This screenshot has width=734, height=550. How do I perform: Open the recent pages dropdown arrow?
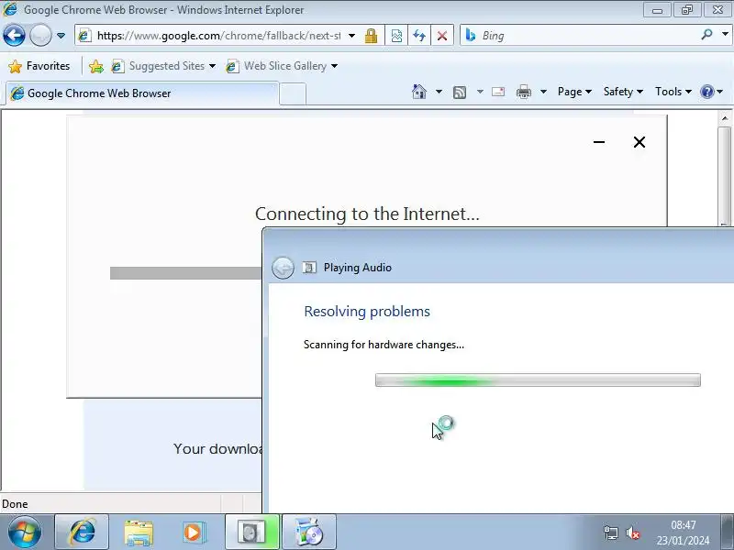[61, 36]
